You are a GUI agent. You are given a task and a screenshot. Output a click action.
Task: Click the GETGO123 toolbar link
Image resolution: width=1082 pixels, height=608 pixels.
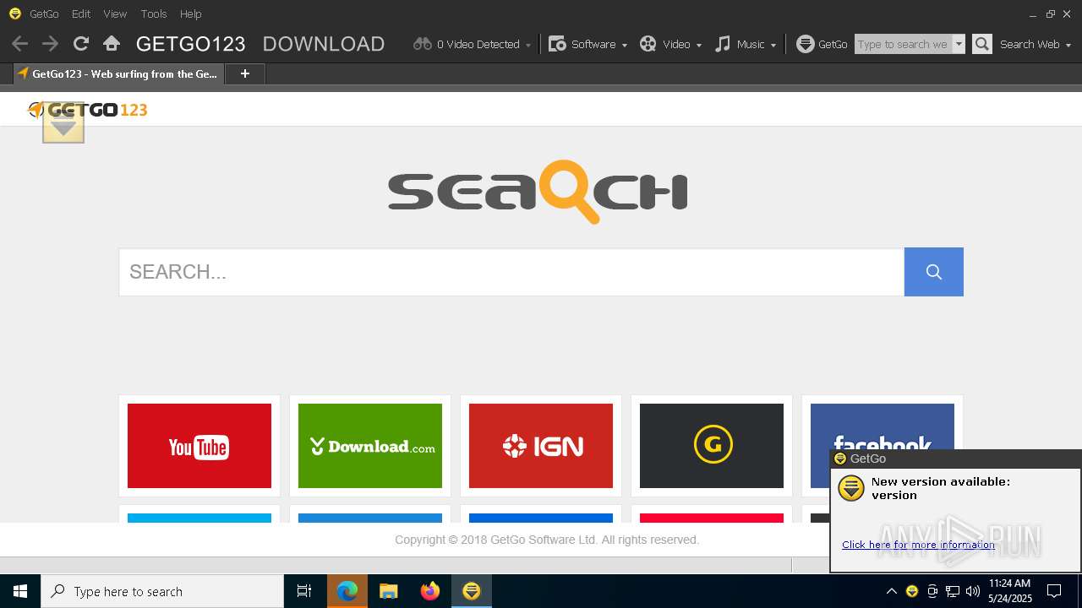pyautogui.click(x=191, y=44)
